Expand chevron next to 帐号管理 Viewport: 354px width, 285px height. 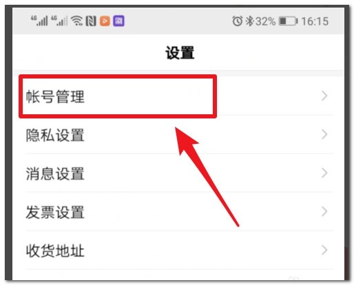(324, 96)
